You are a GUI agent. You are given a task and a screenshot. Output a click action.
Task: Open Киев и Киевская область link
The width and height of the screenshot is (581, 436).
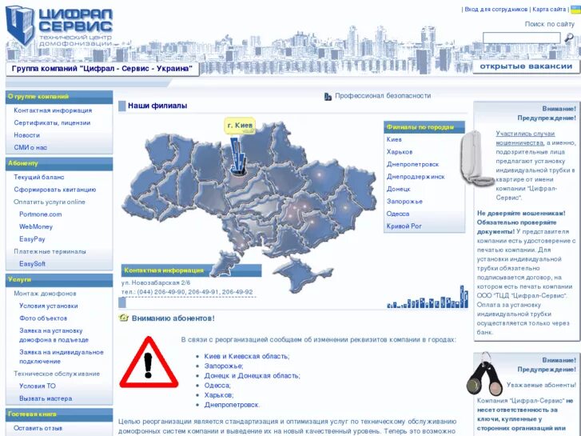[x=247, y=356]
